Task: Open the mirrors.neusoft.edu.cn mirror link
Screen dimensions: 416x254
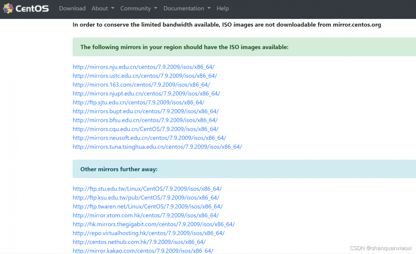Action: [x=149, y=138]
